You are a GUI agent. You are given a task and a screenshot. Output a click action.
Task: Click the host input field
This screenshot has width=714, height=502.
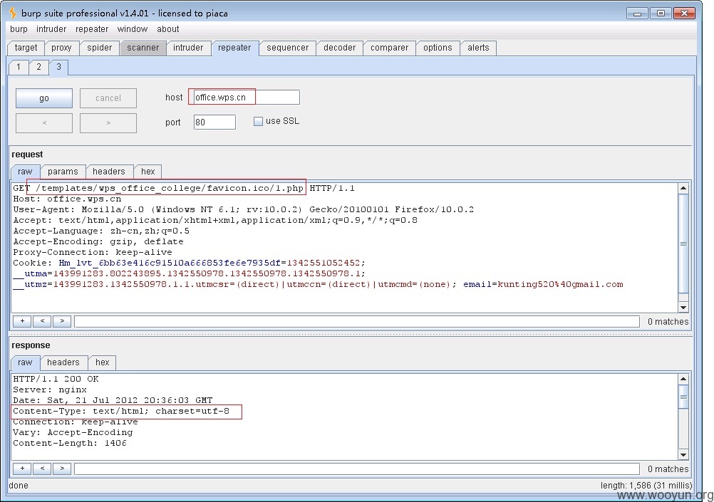tap(247, 98)
